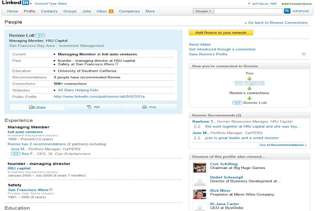Click Get introduced through a connection
Screen dimensions: 321x211
[x=222, y=49]
